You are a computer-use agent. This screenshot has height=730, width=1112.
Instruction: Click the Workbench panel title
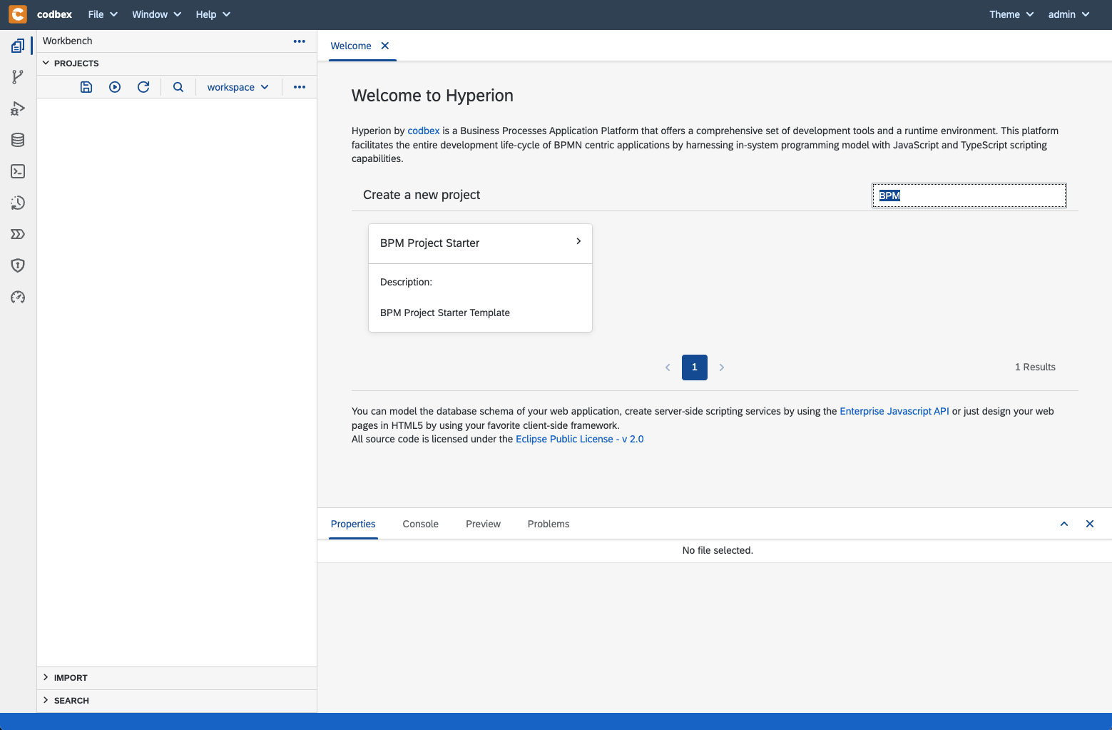68,41
